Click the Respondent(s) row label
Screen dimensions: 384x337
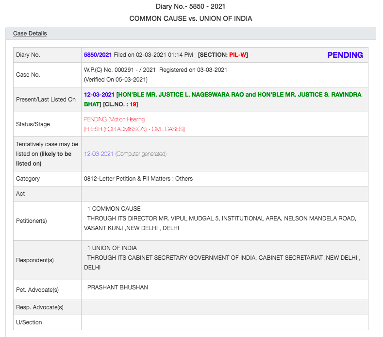(x=35, y=260)
